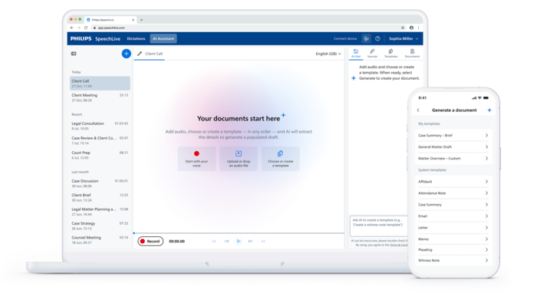The height and width of the screenshot is (293, 537).
Task: Open the Documents panel tab
Action: point(412,54)
